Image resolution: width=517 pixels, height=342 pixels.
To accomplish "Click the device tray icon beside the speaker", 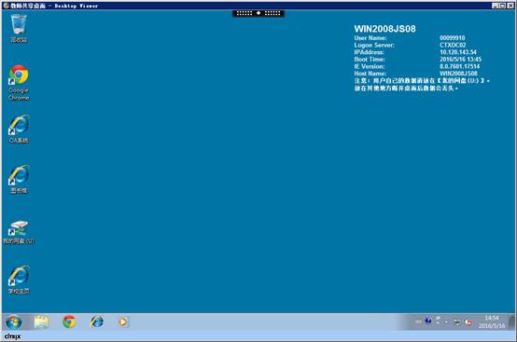I will pyautogui.click(x=457, y=321).
